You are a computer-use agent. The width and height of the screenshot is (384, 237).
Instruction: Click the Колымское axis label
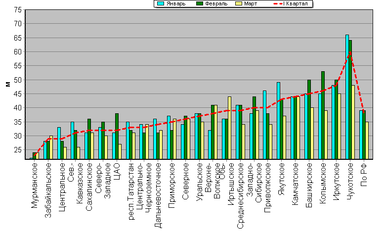[x=323, y=184]
